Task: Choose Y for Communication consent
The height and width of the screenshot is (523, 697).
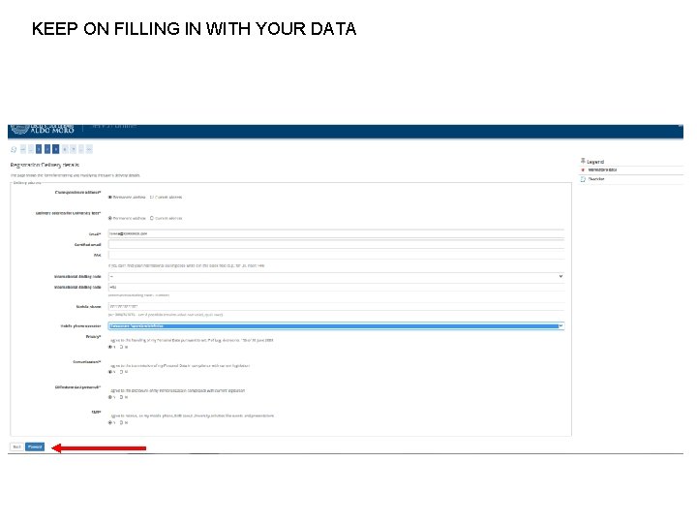Action: click(x=110, y=372)
